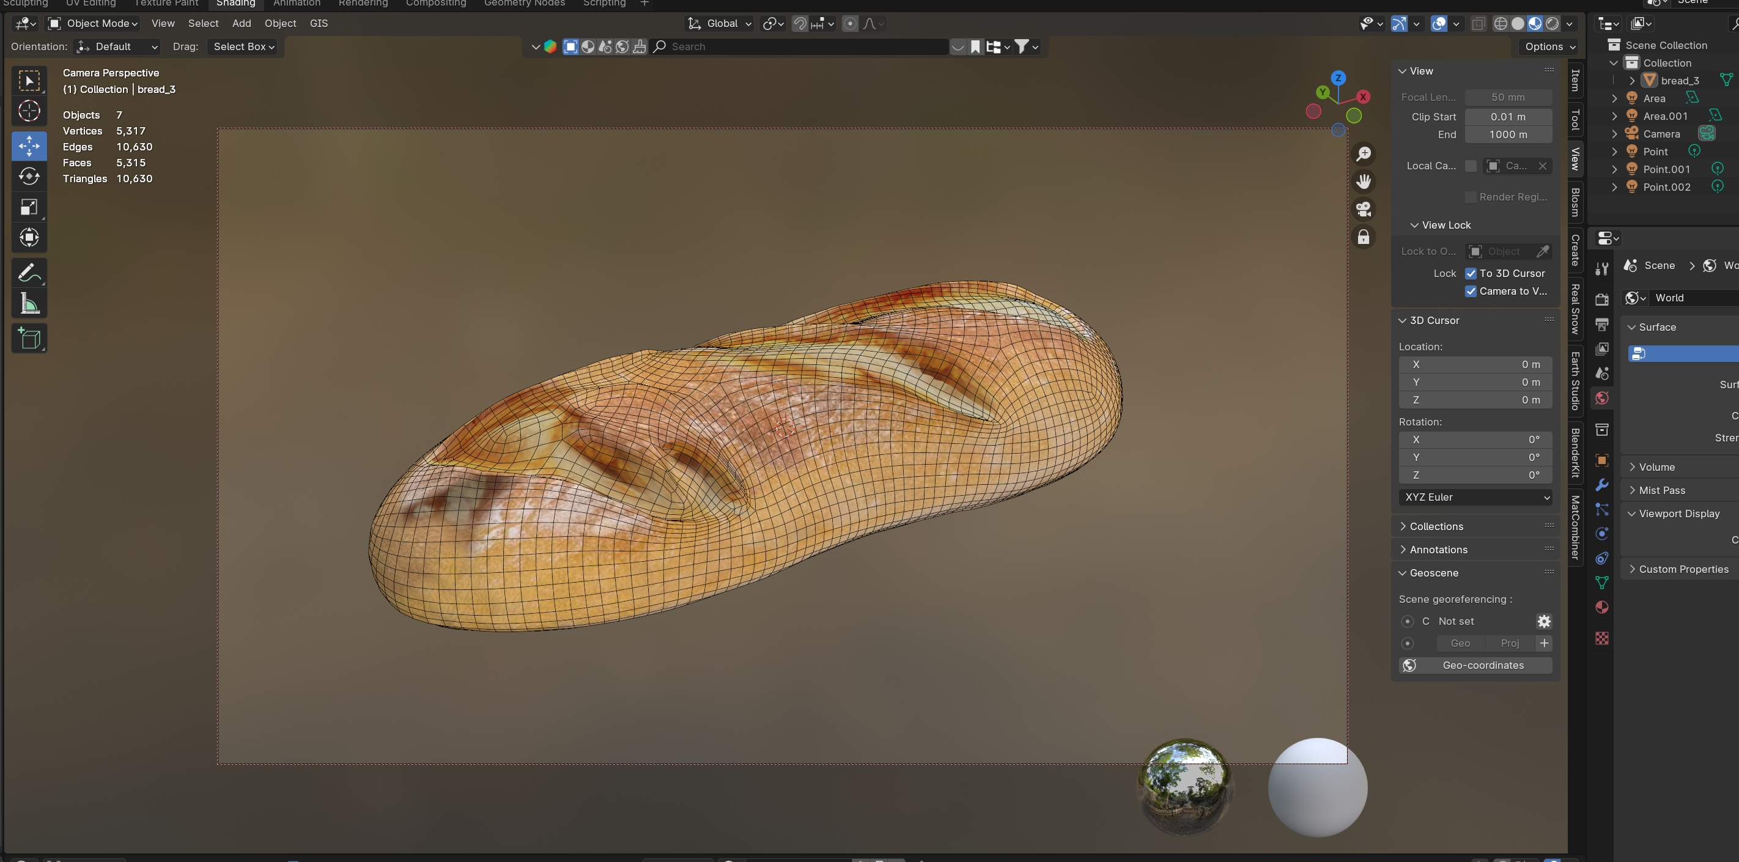Open the XYZ Euler rotation dropdown
This screenshot has width=1739, height=862.
point(1475,497)
